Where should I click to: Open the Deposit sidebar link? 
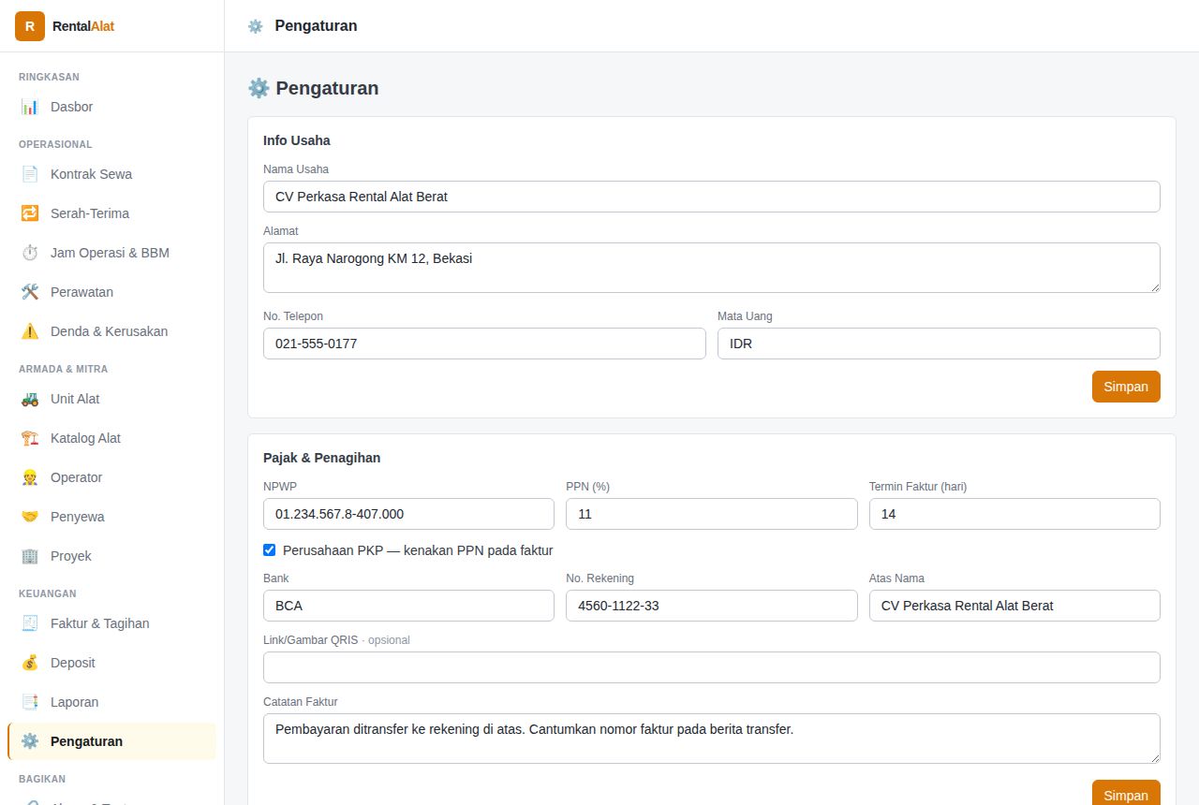[x=111, y=663]
